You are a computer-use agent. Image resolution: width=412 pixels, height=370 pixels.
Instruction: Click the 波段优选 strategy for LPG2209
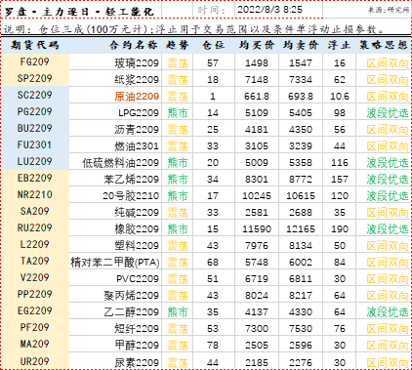(388, 113)
